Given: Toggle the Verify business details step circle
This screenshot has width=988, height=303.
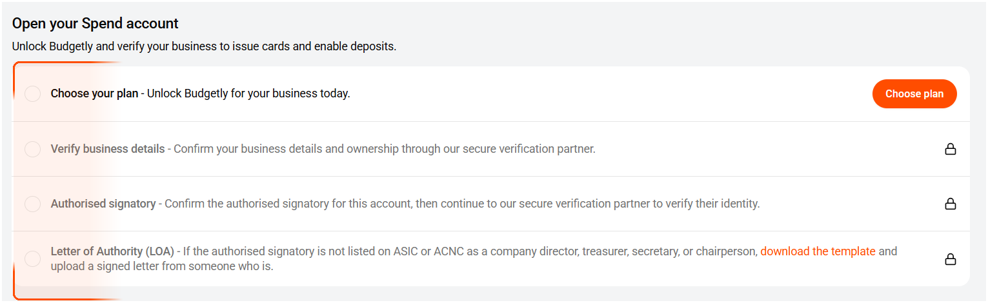Looking at the screenshot, I should [32, 149].
